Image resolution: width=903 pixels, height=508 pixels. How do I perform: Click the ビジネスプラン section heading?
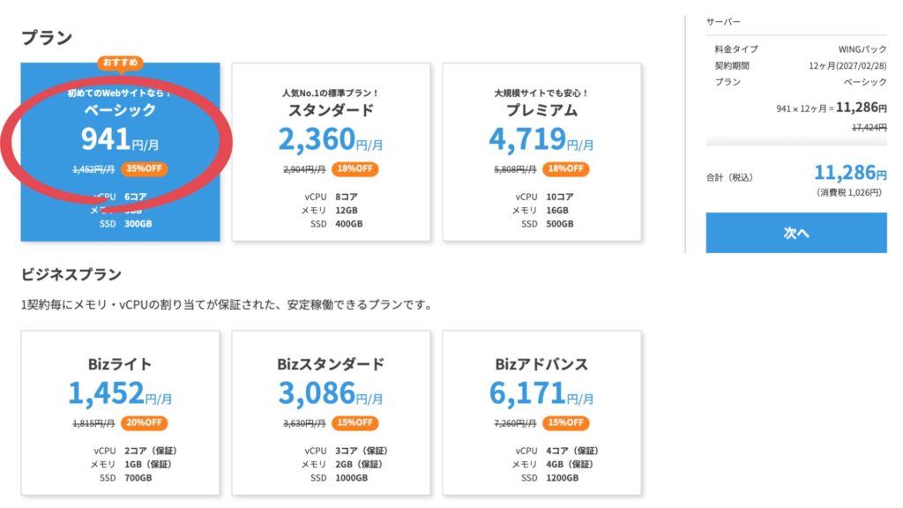point(71,274)
